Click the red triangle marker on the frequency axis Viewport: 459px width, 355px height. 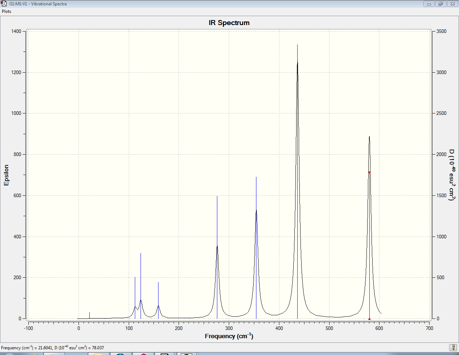pyautogui.click(x=369, y=318)
